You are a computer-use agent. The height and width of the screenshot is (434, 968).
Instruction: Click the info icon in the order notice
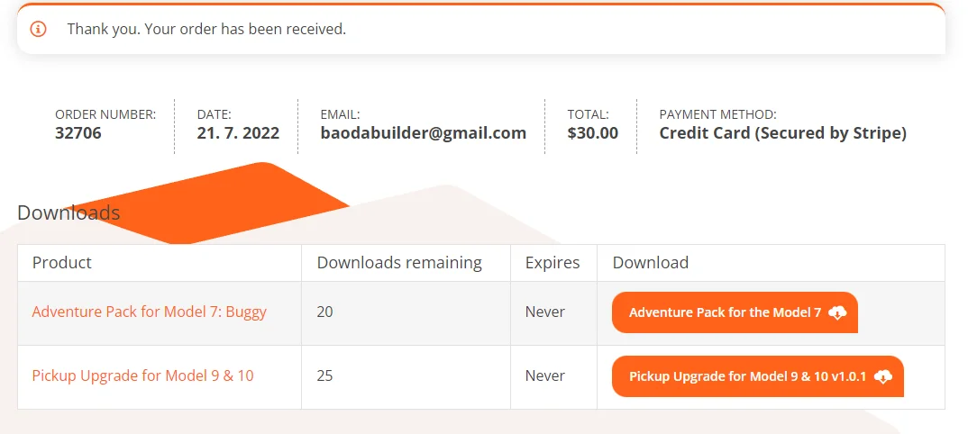(38, 29)
